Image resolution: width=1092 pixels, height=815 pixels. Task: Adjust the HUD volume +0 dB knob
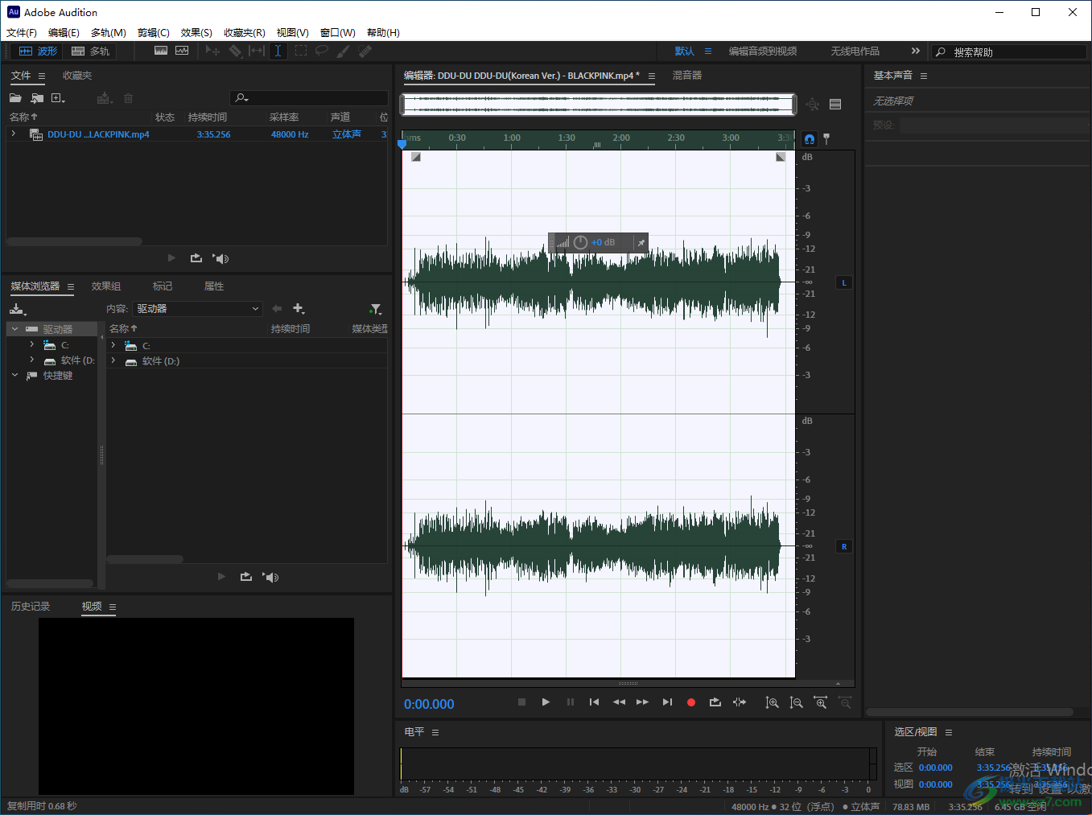(x=580, y=242)
